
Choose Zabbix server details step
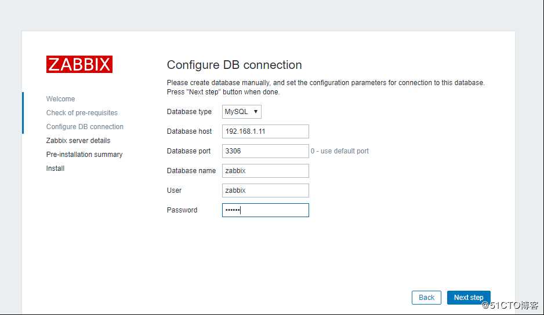[x=78, y=140]
